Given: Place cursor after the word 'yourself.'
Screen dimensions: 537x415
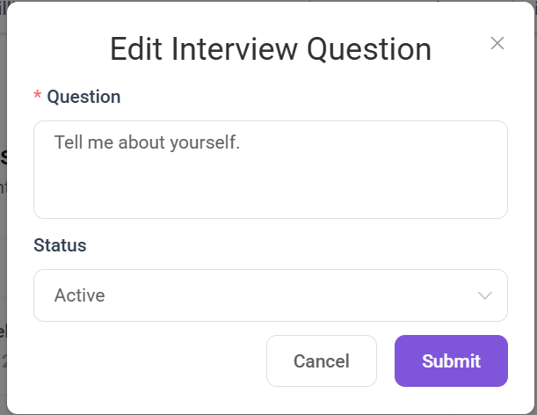Looking at the screenshot, I should tap(241, 142).
